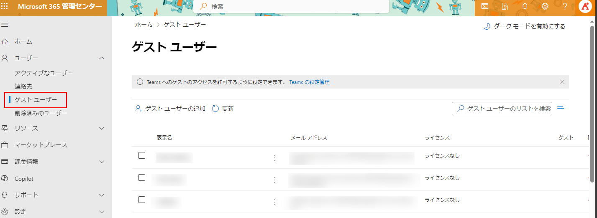This screenshot has height=218, width=597.
Task: Sort by メール アドレス column header
Action: click(309, 138)
